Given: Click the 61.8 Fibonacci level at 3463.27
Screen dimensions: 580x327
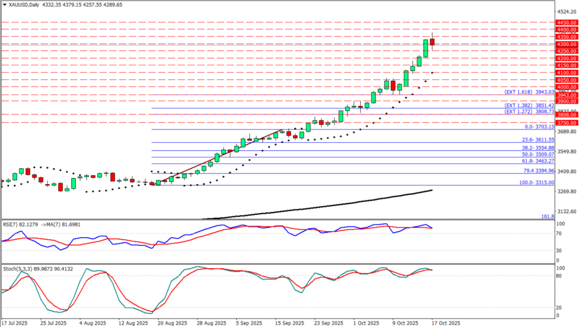Looking at the screenshot, I should [536, 161].
